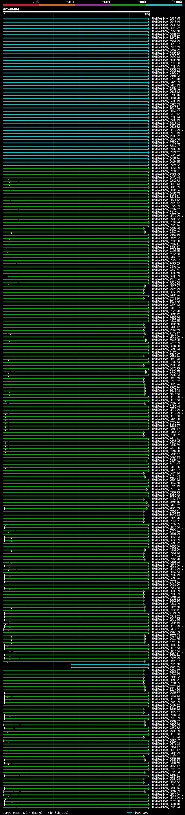
Task: Select the UniRef100_B9SI90 label
Action: (166, 41)
